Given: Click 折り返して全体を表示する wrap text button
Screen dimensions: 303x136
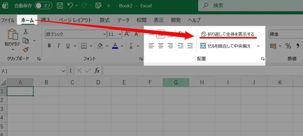Looking at the screenshot, I should [x=227, y=34].
